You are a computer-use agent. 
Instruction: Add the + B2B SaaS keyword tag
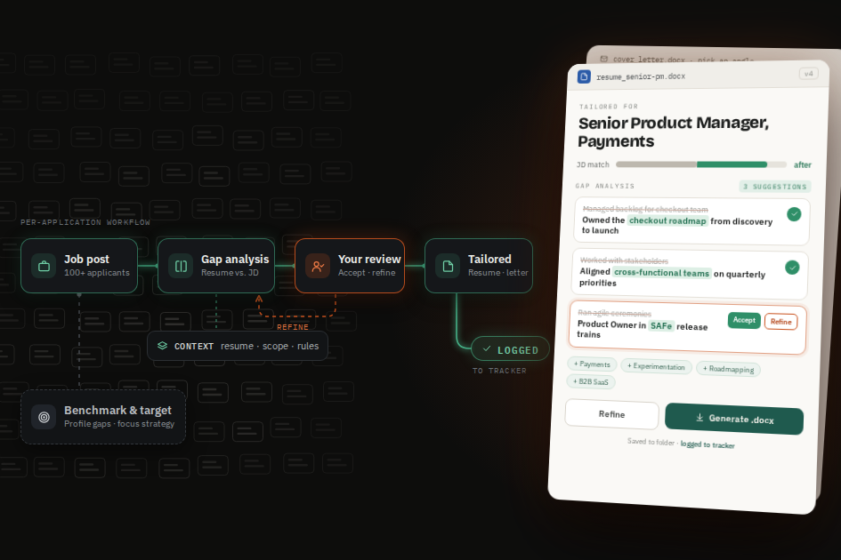[x=591, y=381]
